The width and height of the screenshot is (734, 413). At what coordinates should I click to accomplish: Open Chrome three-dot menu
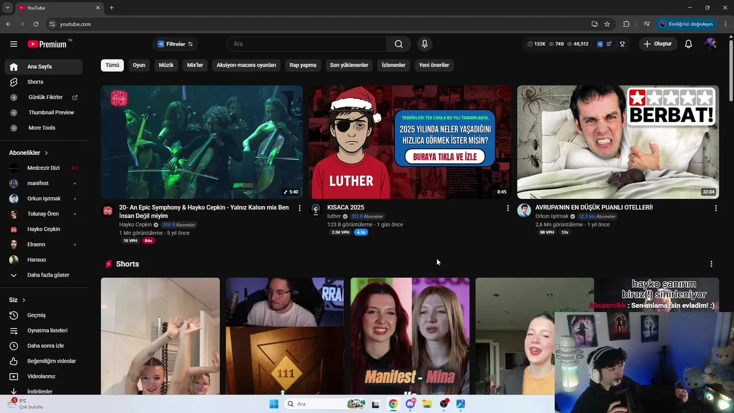pyautogui.click(x=725, y=24)
